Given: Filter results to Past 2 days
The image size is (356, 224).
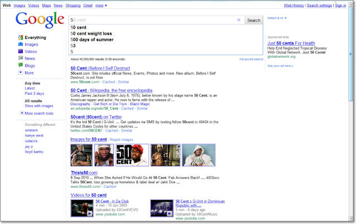Looking at the screenshot, I should point(34,94).
